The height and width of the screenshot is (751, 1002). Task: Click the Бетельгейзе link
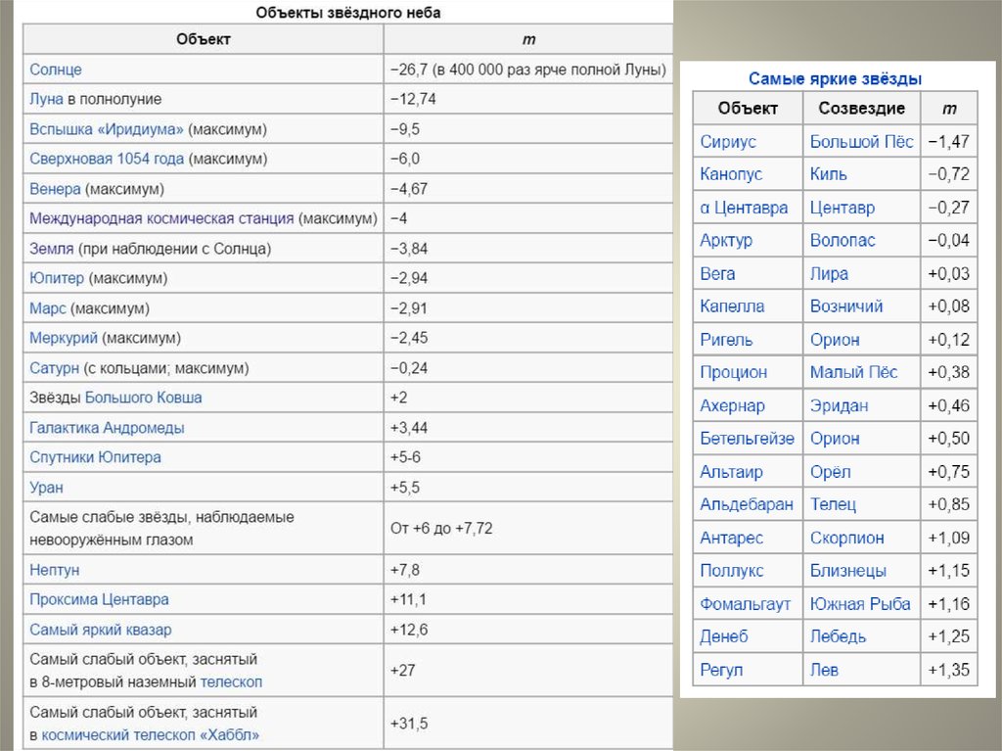tap(747, 439)
